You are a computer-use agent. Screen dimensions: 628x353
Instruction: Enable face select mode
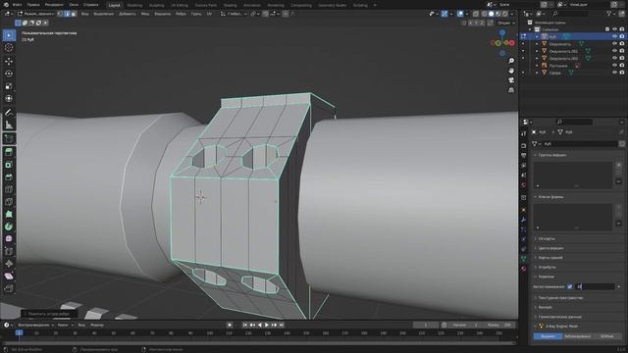74,14
